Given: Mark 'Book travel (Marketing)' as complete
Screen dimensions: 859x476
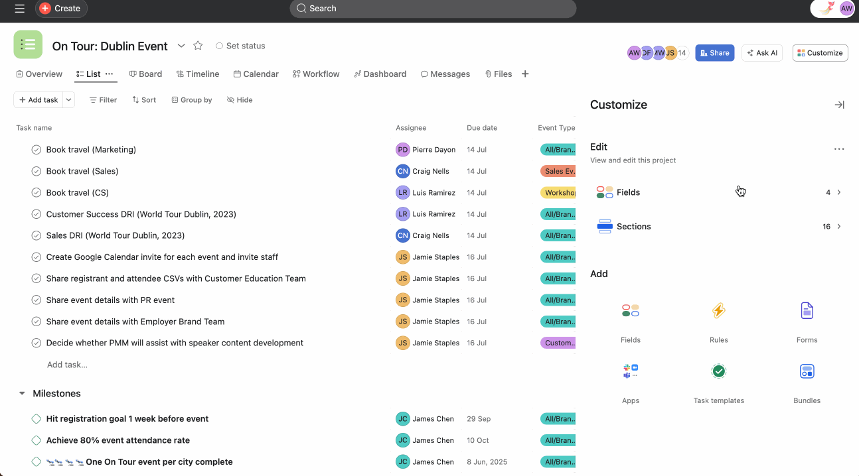Looking at the screenshot, I should [x=36, y=149].
